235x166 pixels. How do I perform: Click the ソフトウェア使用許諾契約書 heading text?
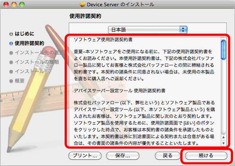pos(103,40)
